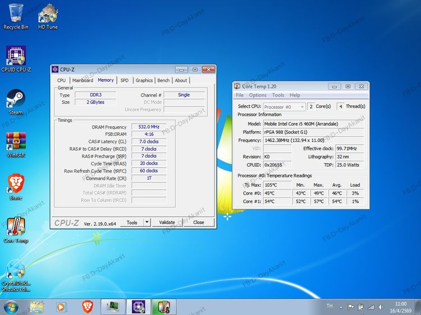421x315 pixels.
Task: Open the Help menu in Core Temp
Action: point(295,95)
